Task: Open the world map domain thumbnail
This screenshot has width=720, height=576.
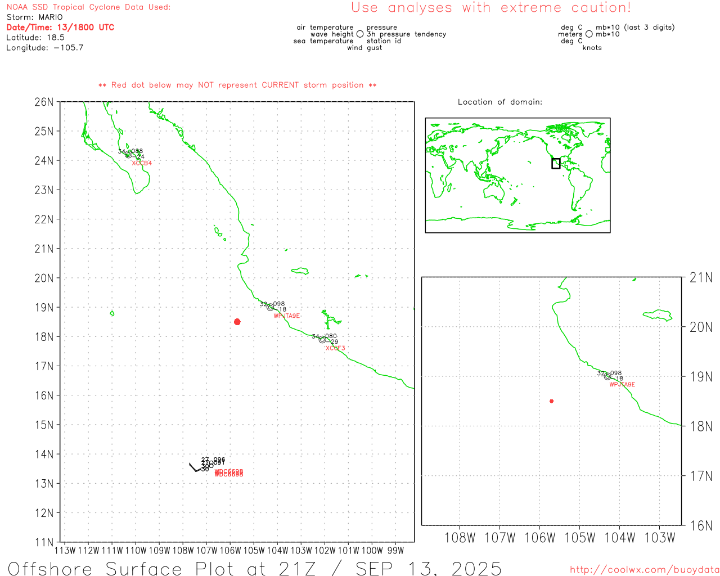Action: [517, 175]
